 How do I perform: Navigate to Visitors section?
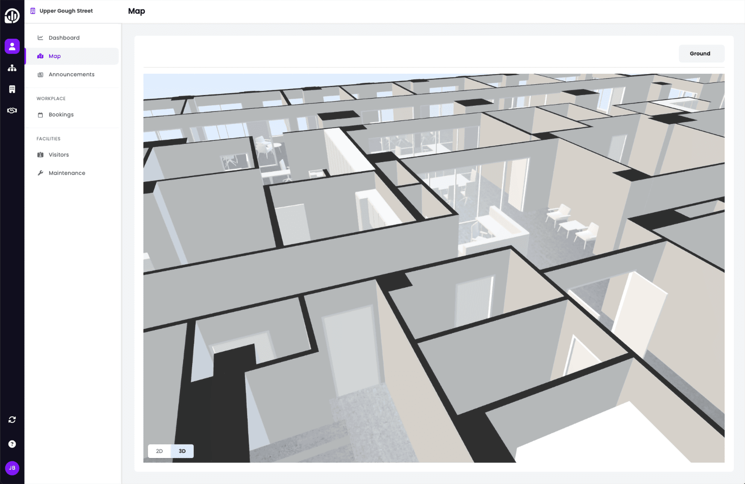pyautogui.click(x=59, y=155)
